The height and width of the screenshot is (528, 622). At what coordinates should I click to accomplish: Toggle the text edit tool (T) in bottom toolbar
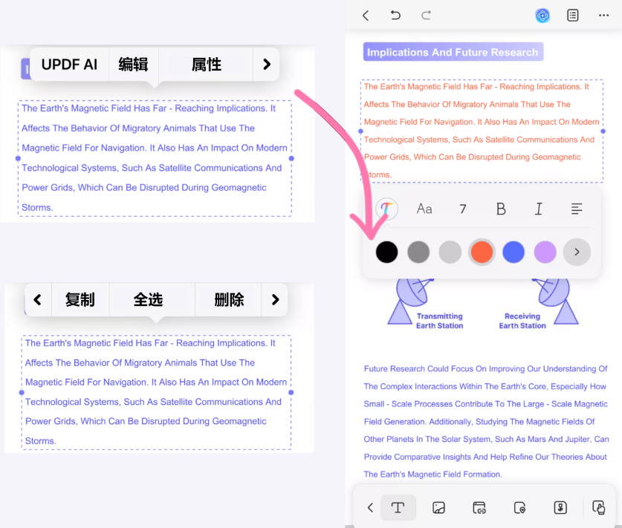(x=398, y=508)
